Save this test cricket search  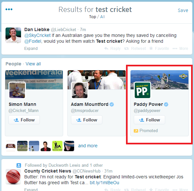[183, 10]
